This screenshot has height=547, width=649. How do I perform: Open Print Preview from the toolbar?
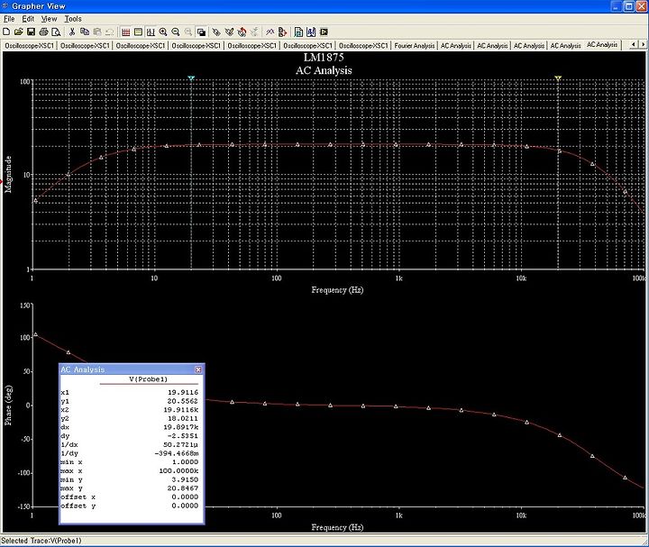pyautogui.click(x=56, y=32)
